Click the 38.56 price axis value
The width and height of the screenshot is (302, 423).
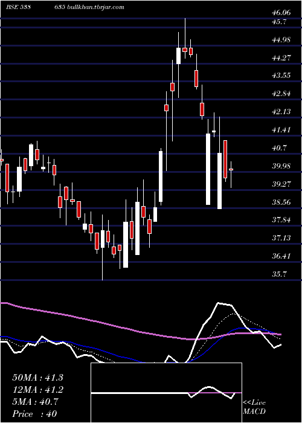coord(281,202)
